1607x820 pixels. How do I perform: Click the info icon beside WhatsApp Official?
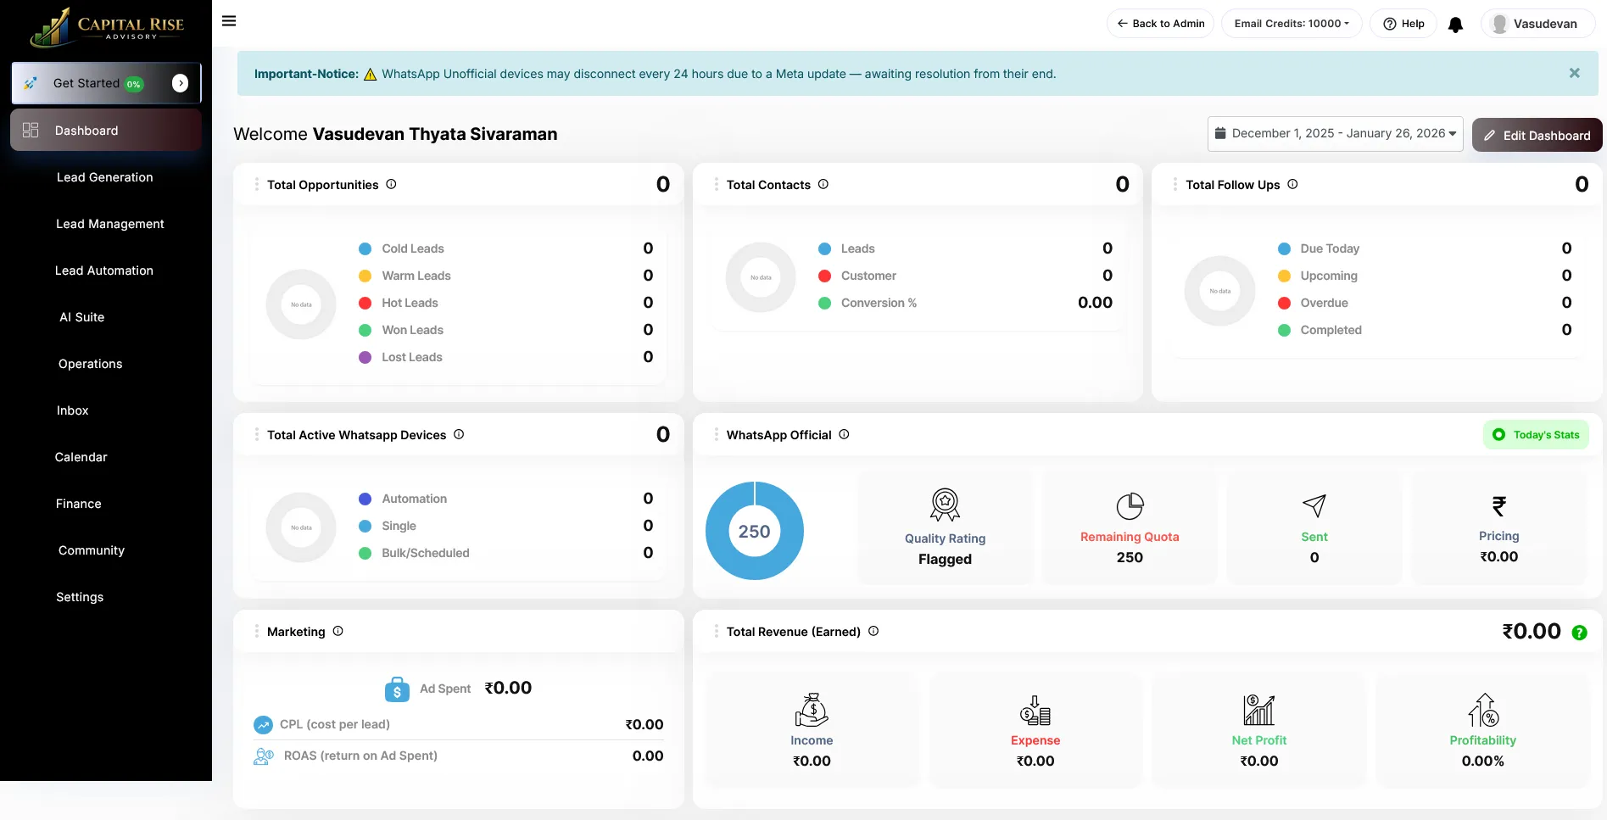[844, 434]
